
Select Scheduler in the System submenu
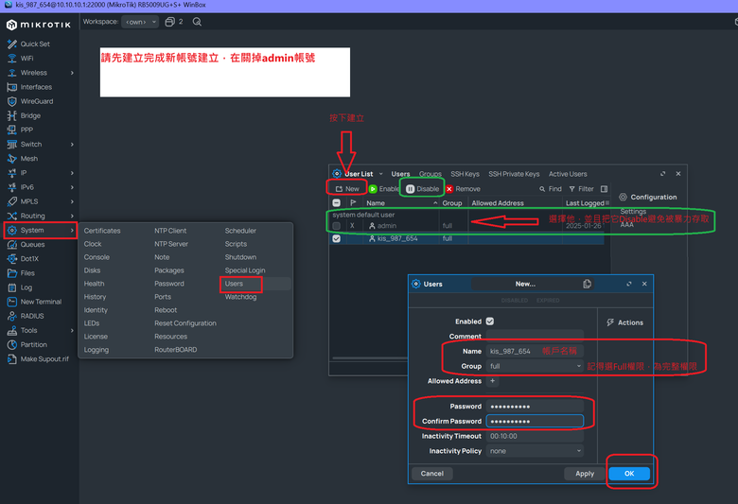click(x=240, y=231)
